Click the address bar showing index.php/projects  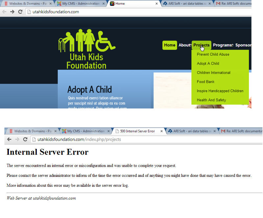tap(146, 139)
